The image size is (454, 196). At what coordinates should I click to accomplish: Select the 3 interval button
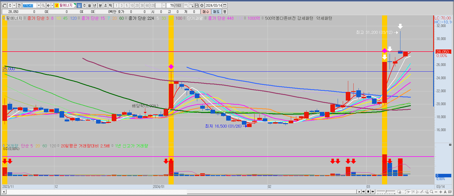[121, 5]
